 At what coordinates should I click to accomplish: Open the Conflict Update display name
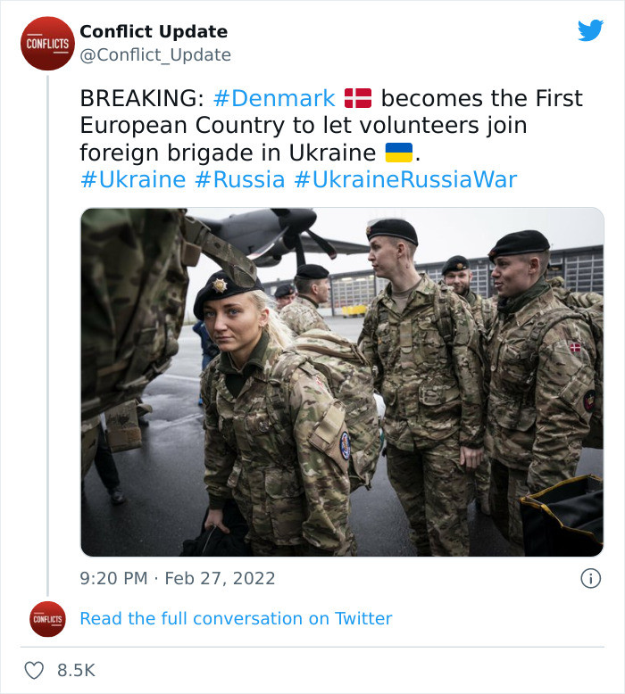tap(154, 31)
